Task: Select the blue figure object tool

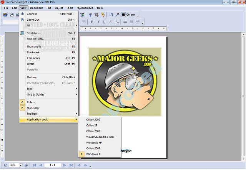Action: (91, 15)
